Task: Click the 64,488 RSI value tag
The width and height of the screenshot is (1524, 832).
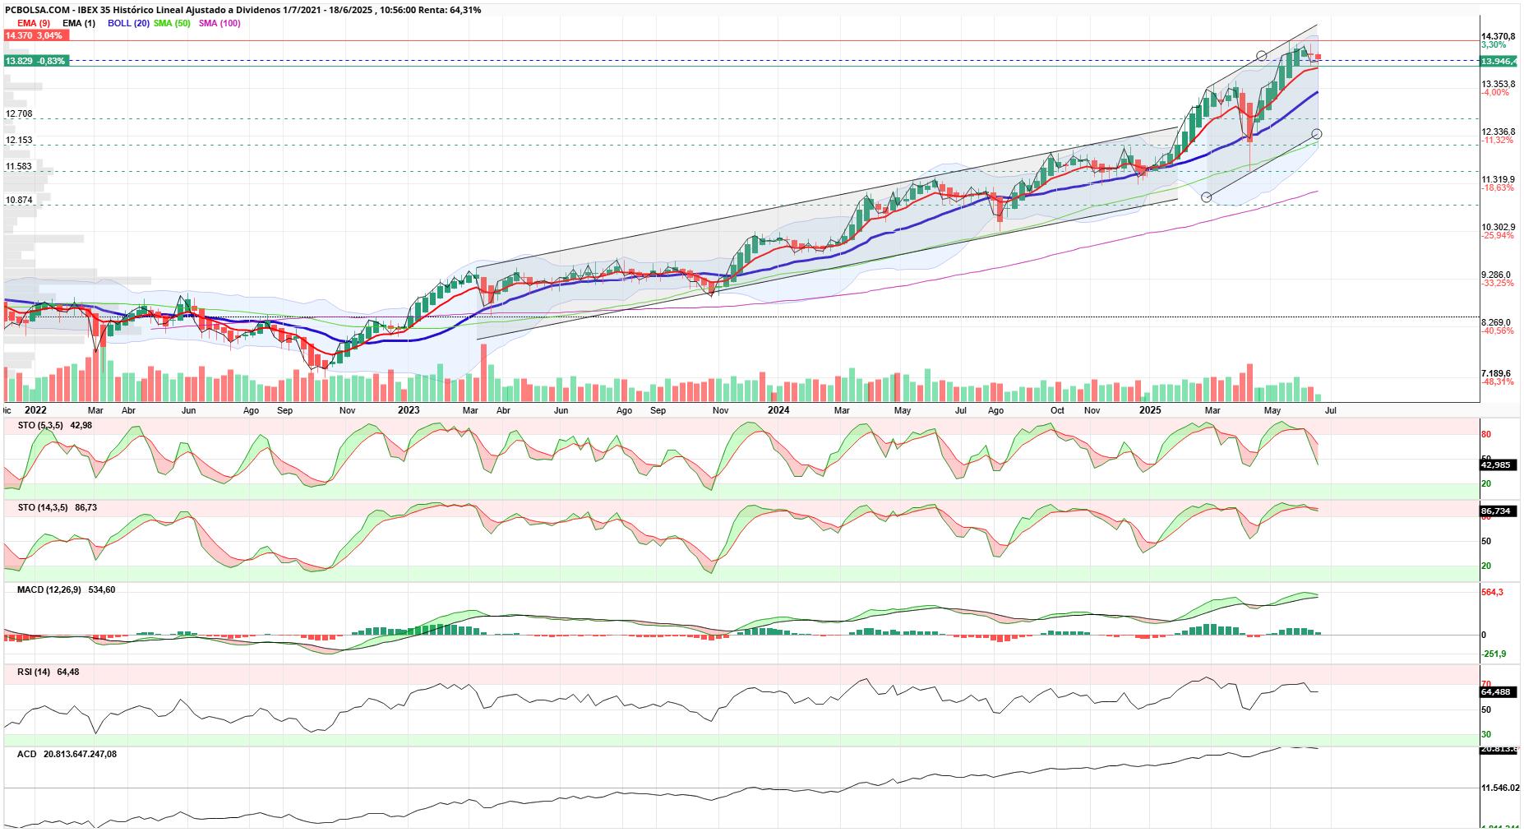Action: tap(1496, 691)
